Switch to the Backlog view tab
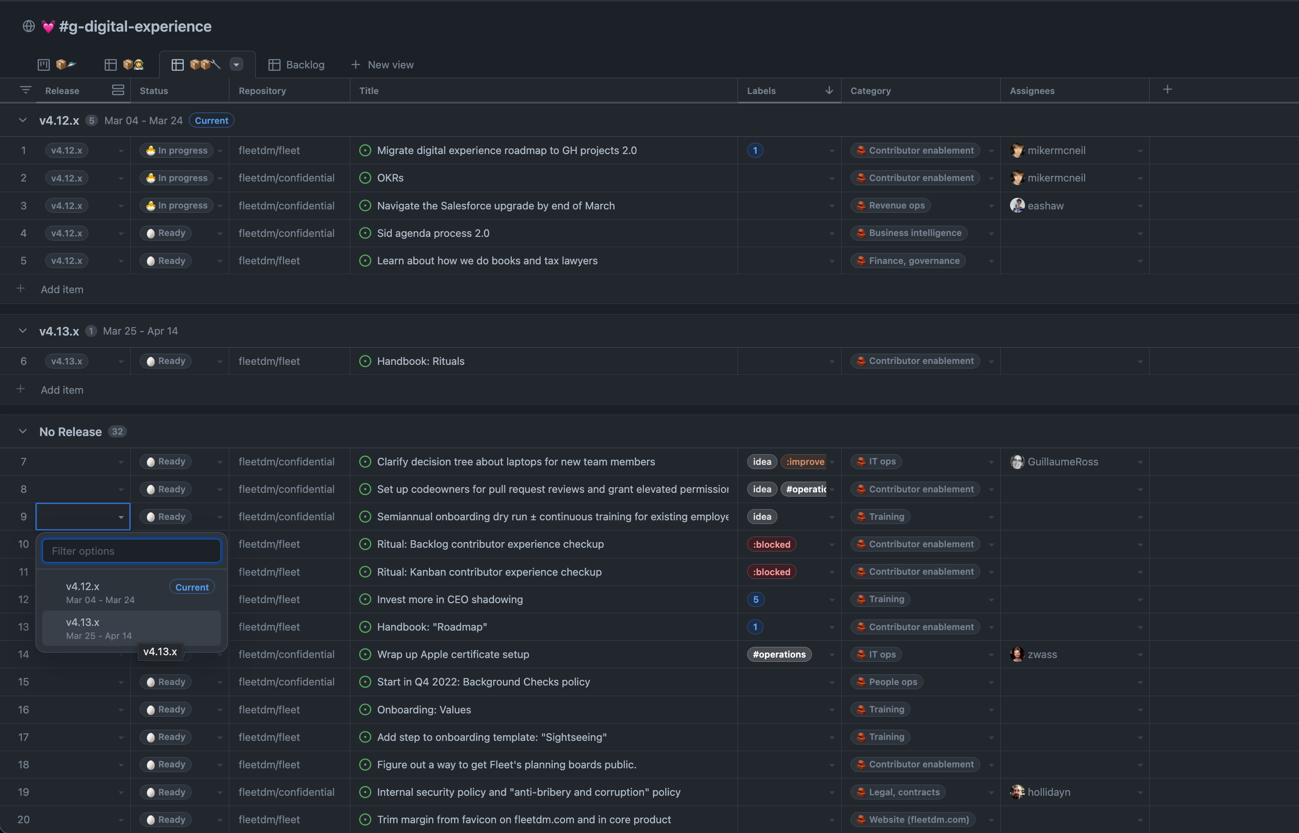This screenshot has height=833, width=1299. click(x=305, y=64)
